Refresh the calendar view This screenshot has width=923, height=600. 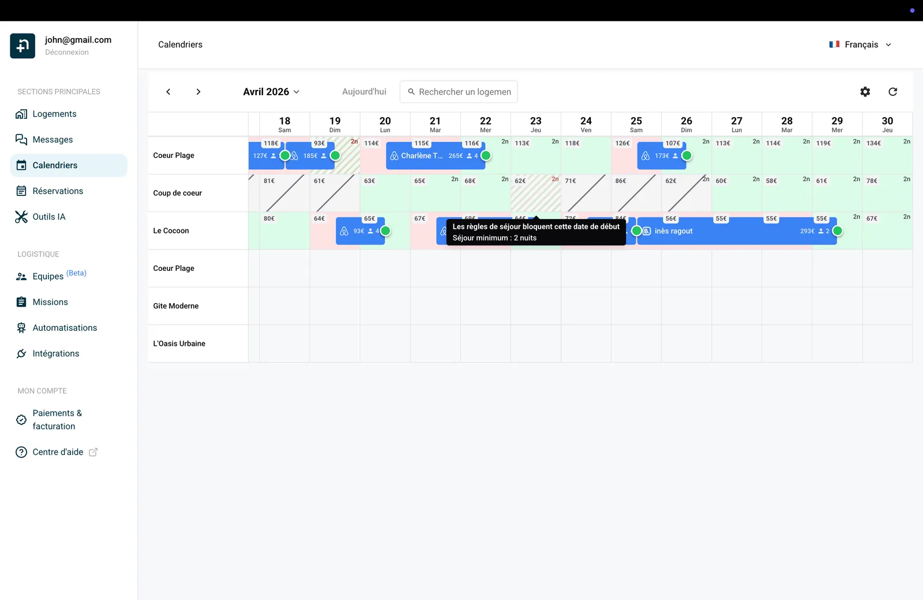point(892,92)
